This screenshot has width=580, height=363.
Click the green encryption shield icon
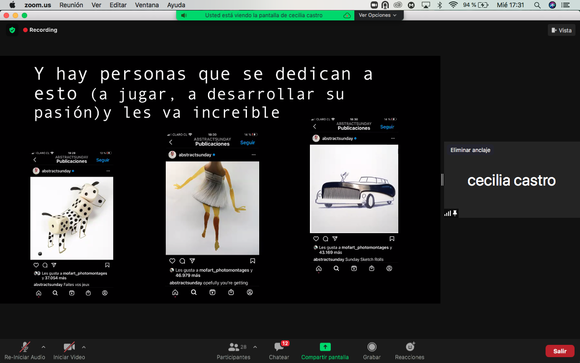[x=12, y=30]
